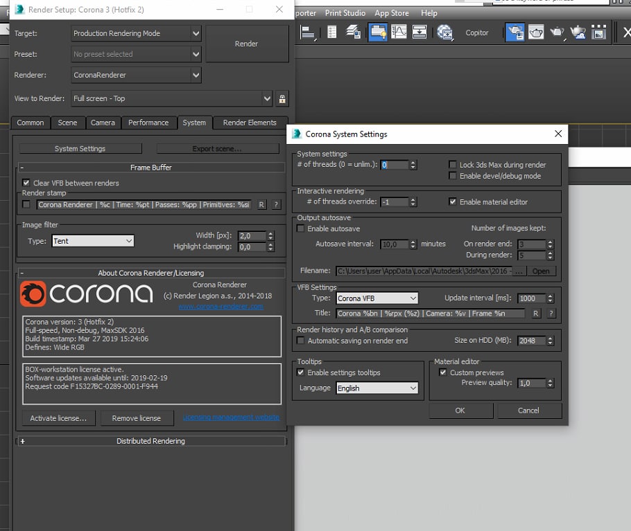Open the Preset dropdown
Screen dimensions: 631x531
click(x=136, y=54)
